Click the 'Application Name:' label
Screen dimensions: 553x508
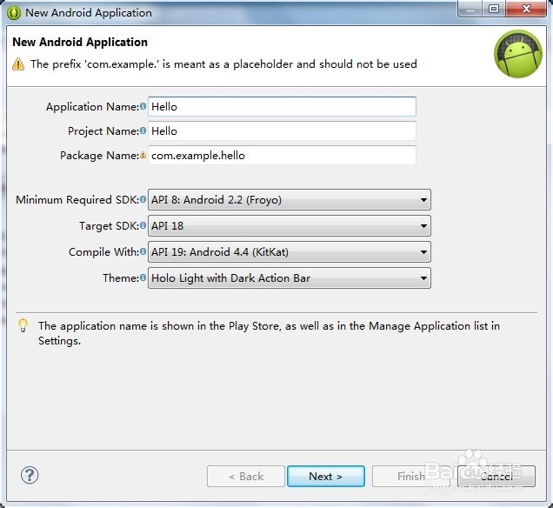coord(93,106)
